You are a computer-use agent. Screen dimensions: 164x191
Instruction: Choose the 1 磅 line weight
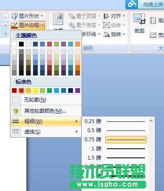click(115, 149)
